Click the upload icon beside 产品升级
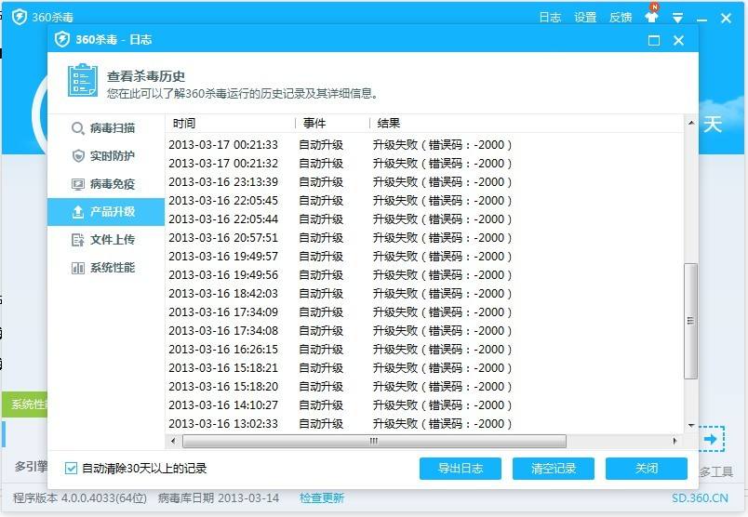The width and height of the screenshot is (748, 517). point(78,212)
